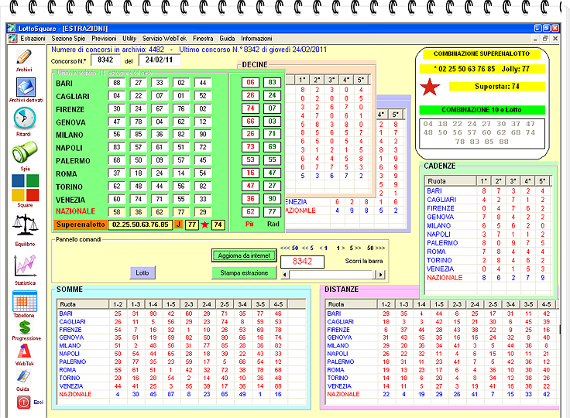Open the Informazioni menu
570x418 pixels.
[256, 38]
